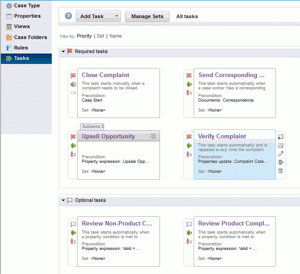Click the Manage Sets button
300x274 pixels.
[147, 16]
